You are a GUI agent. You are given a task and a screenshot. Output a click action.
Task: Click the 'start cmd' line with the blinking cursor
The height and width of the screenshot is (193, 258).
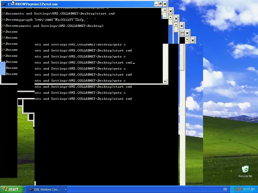click(85, 63)
